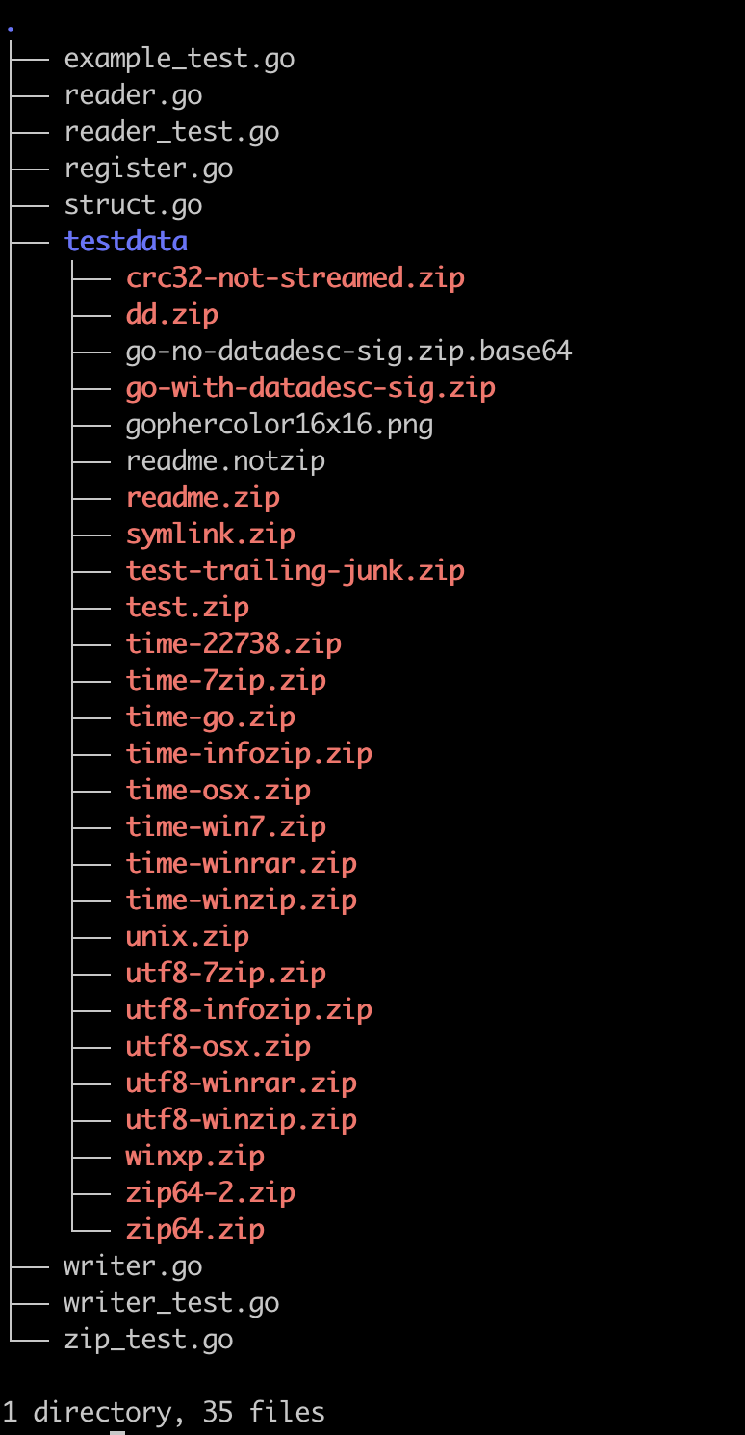Select the register.go file

[x=148, y=169]
